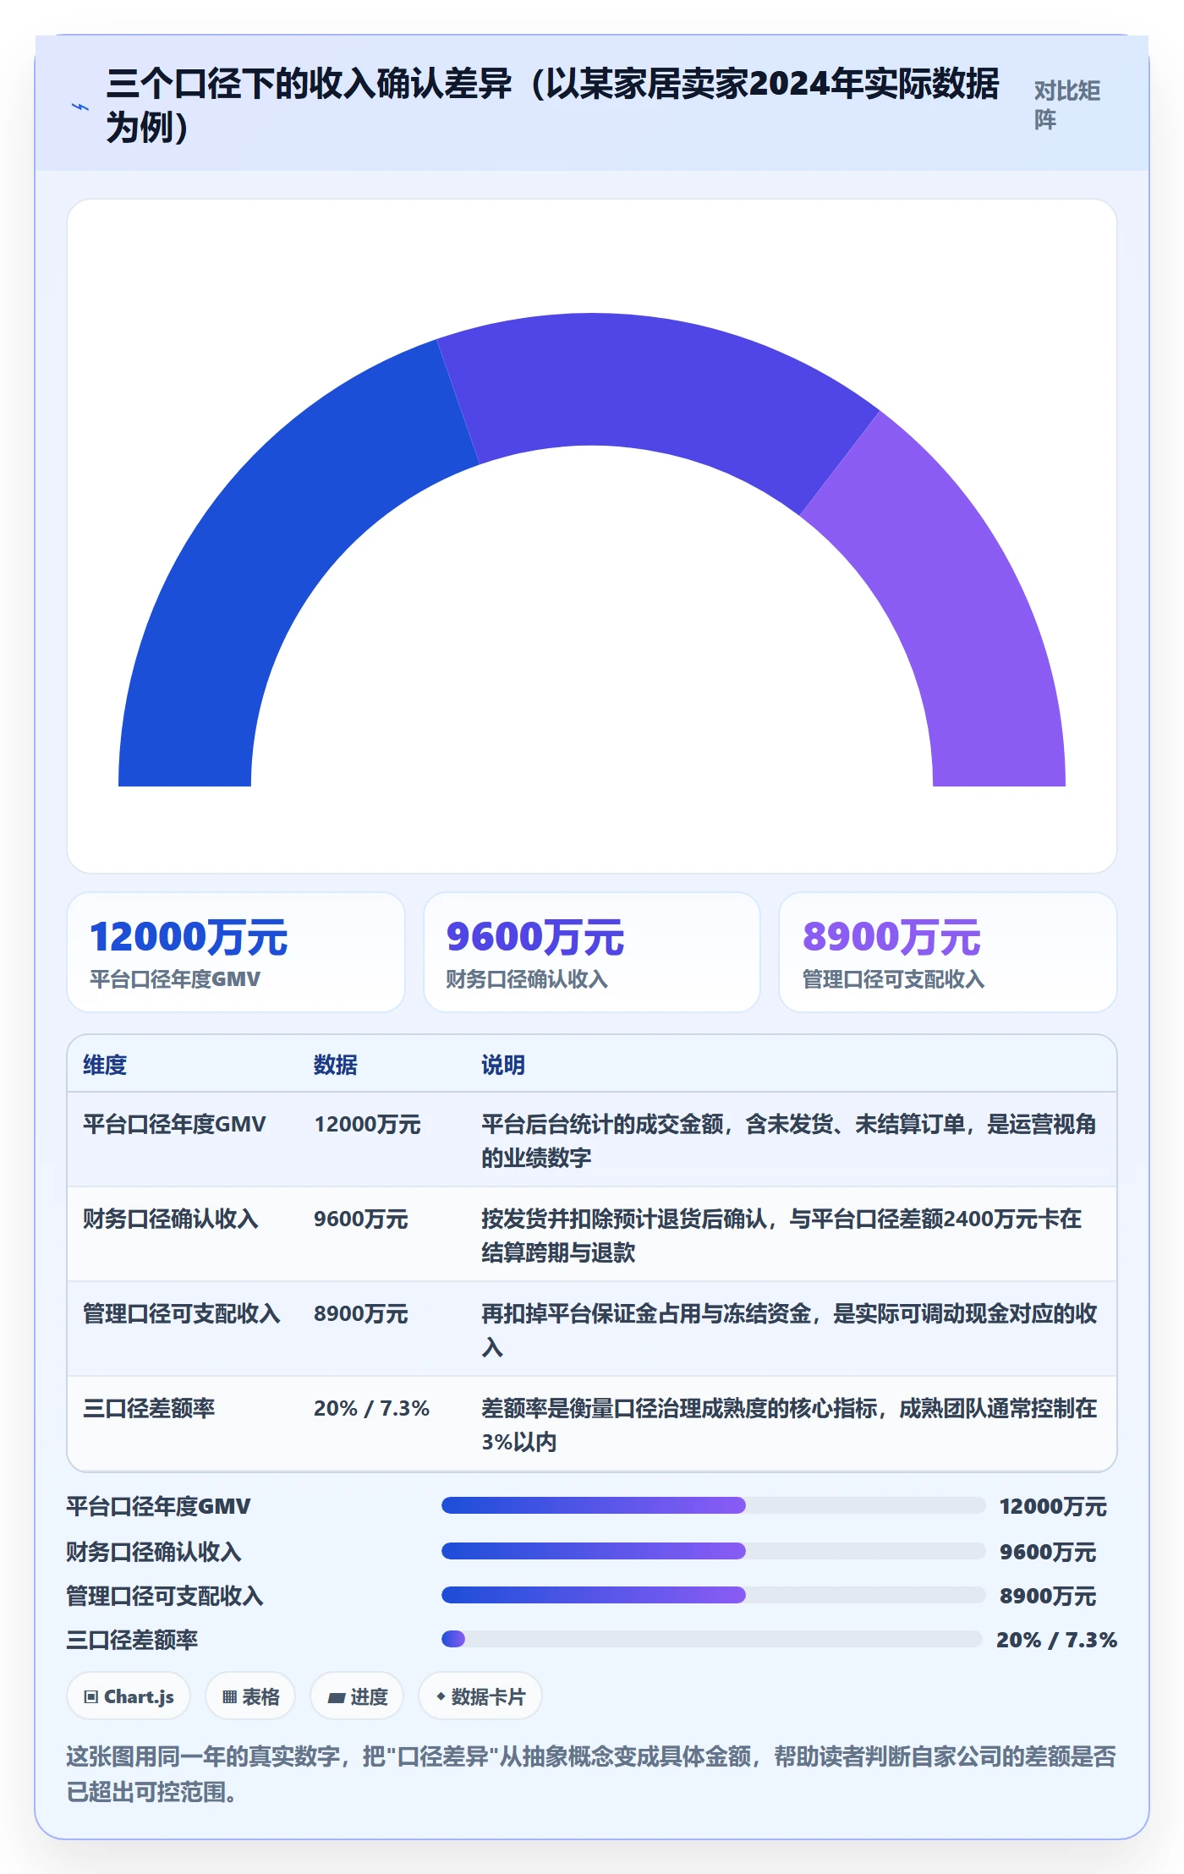Click the lightning icon beside the title
The image size is (1184, 1874).
click(x=79, y=107)
